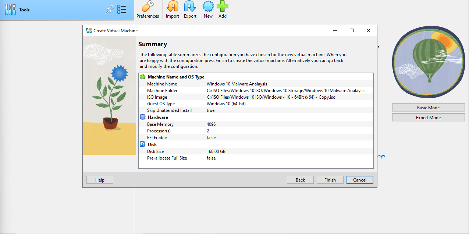Image resolution: width=469 pixels, height=234 pixels.
Task: Click the hot air balloon illustration
Action: click(x=428, y=62)
